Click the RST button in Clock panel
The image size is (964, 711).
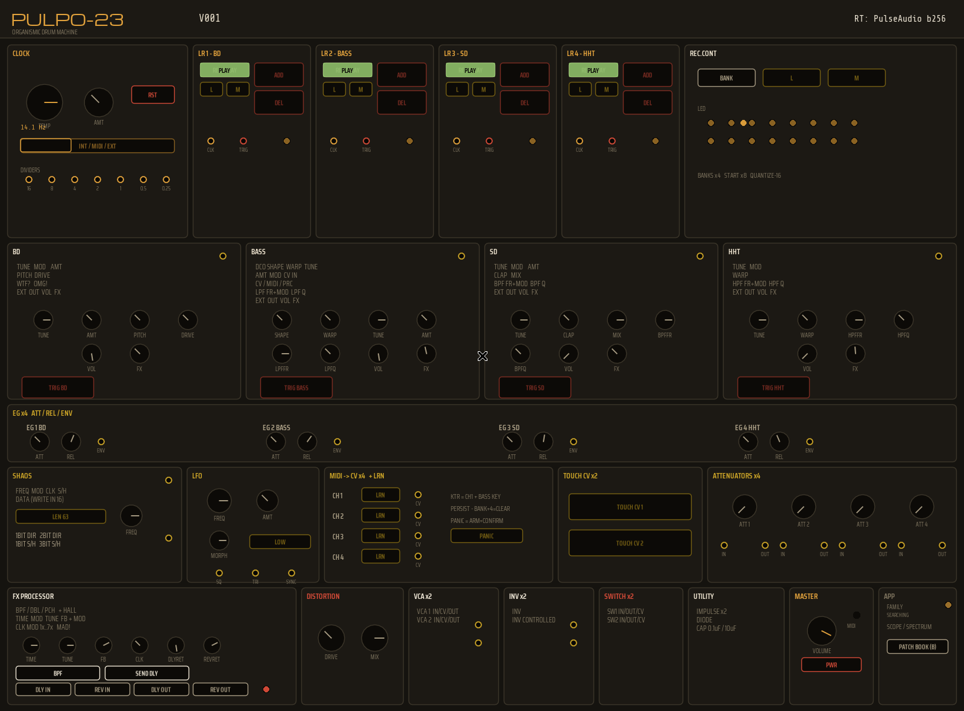[153, 95]
